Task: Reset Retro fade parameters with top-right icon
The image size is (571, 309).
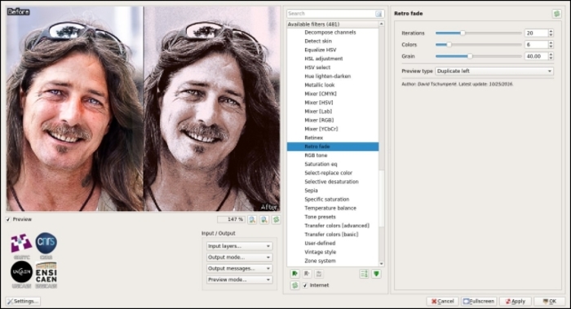Action: click(556, 14)
